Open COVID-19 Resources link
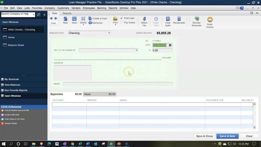This screenshot has width=261, height=147. coord(11,107)
